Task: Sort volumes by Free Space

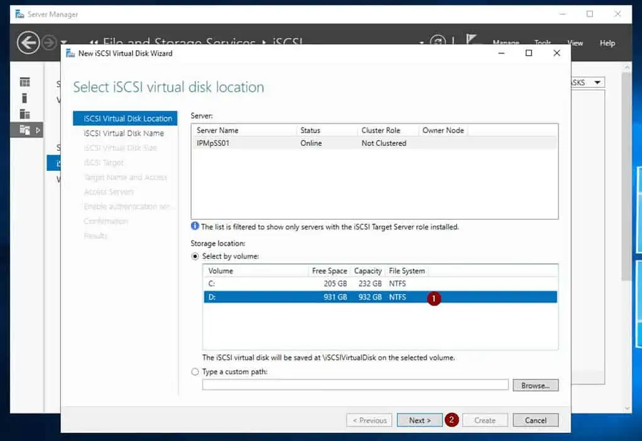Action: click(329, 271)
